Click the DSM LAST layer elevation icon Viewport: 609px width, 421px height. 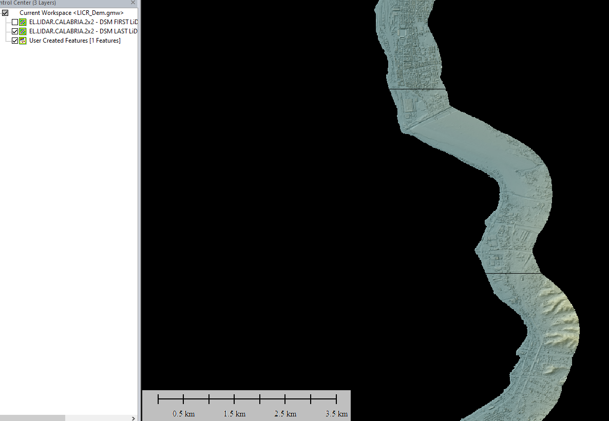tap(23, 31)
